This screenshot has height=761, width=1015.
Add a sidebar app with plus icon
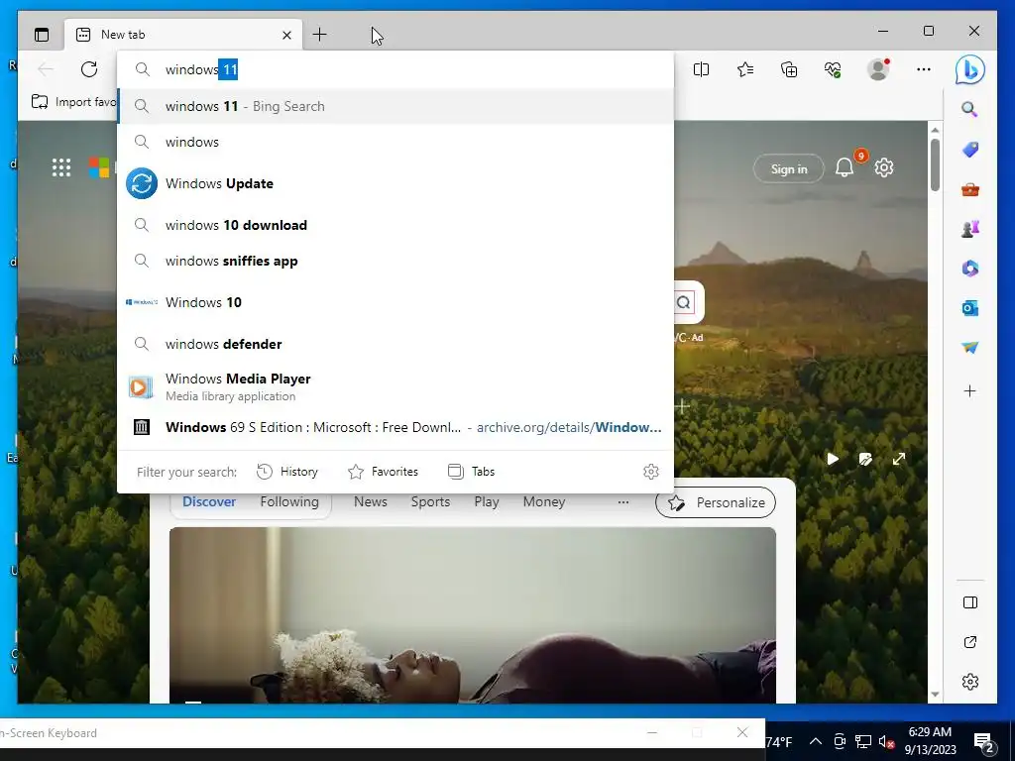click(x=969, y=390)
